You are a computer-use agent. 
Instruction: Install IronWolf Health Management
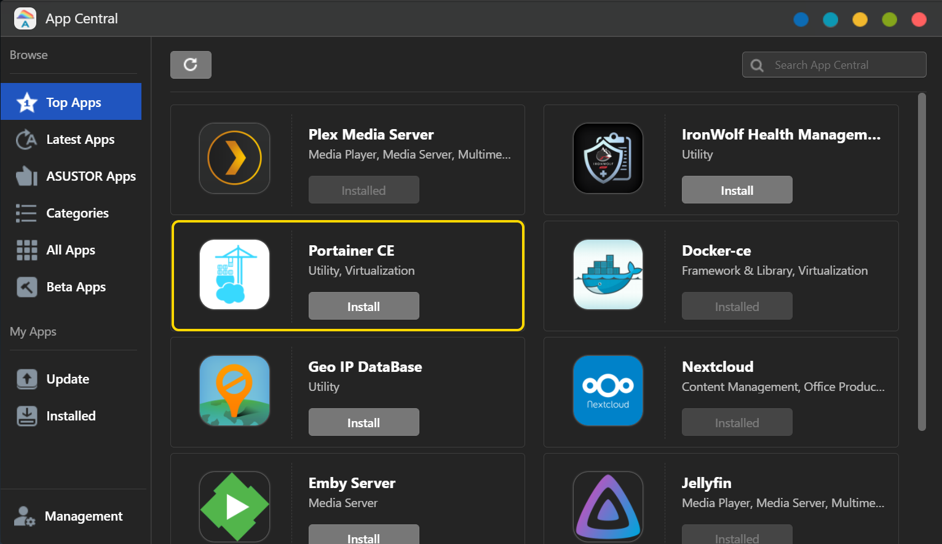point(737,190)
